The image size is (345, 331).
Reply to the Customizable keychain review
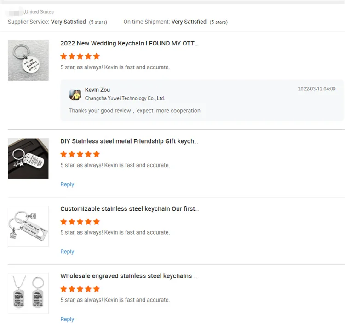[67, 252]
